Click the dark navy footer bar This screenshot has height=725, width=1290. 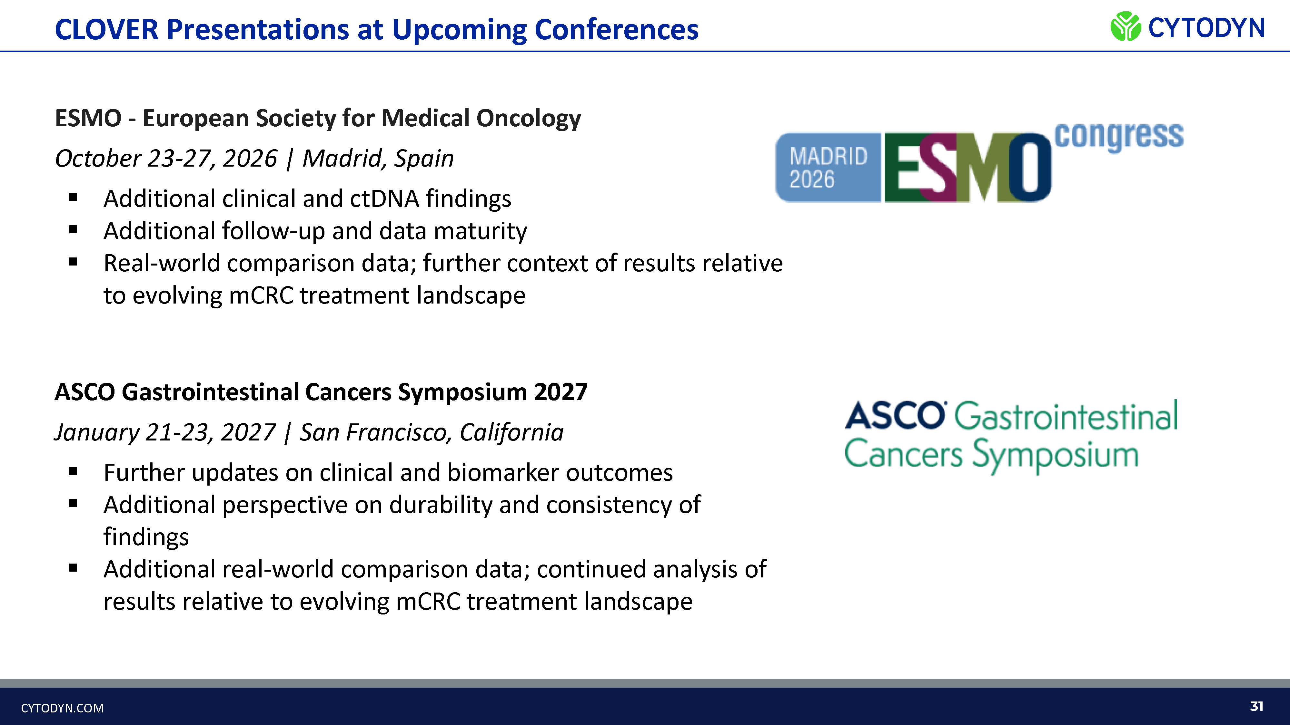click(x=645, y=706)
